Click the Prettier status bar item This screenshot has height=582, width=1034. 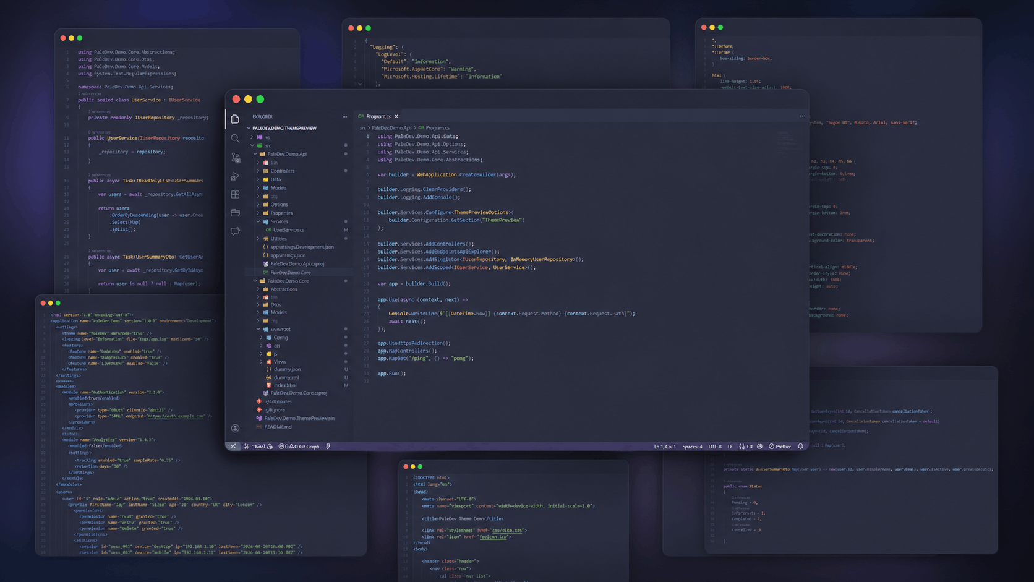779,447
